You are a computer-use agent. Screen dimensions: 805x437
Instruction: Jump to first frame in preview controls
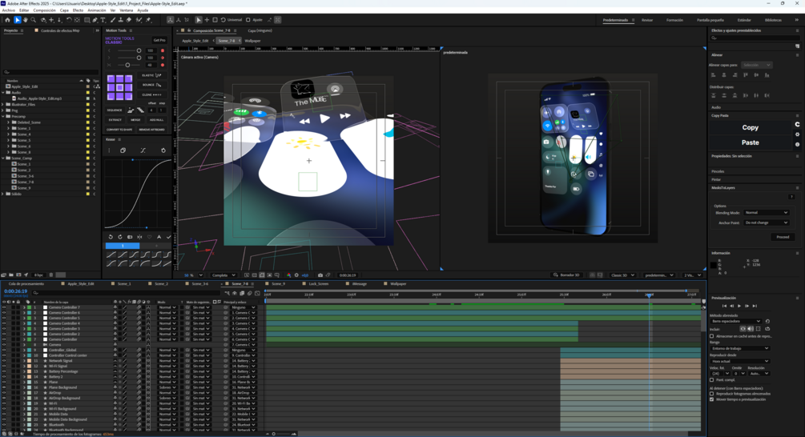pyautogui.click(x=724, y=306)
